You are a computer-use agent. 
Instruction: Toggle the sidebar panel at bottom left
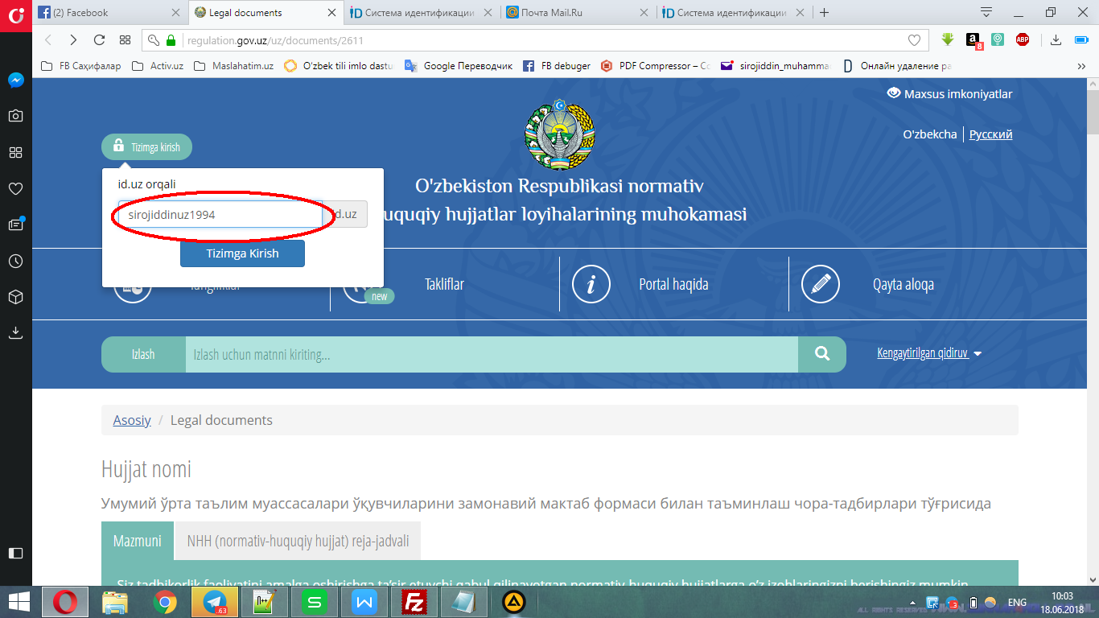[x=15, y=553]
